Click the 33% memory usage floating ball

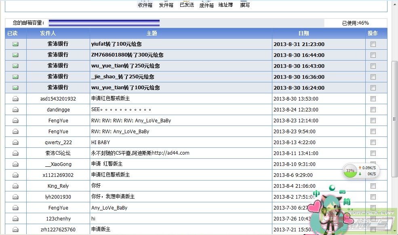(350, 171)
